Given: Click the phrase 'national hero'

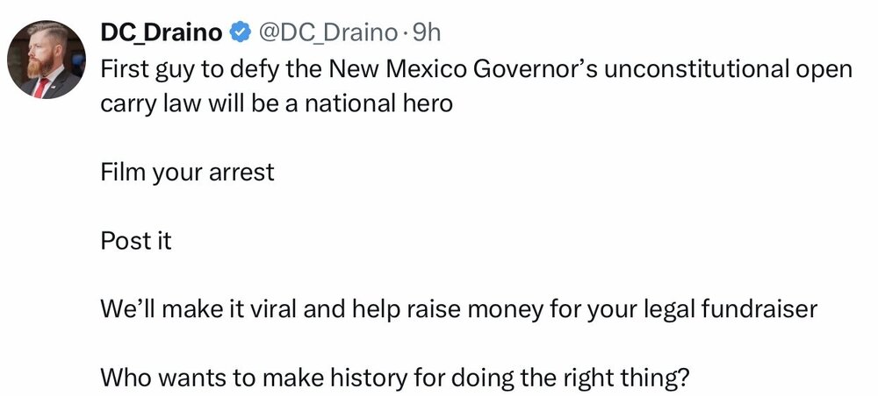Looking at the screenshot, I should tap(378, 104).
